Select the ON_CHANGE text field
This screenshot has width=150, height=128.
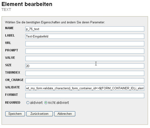point(85,81)
